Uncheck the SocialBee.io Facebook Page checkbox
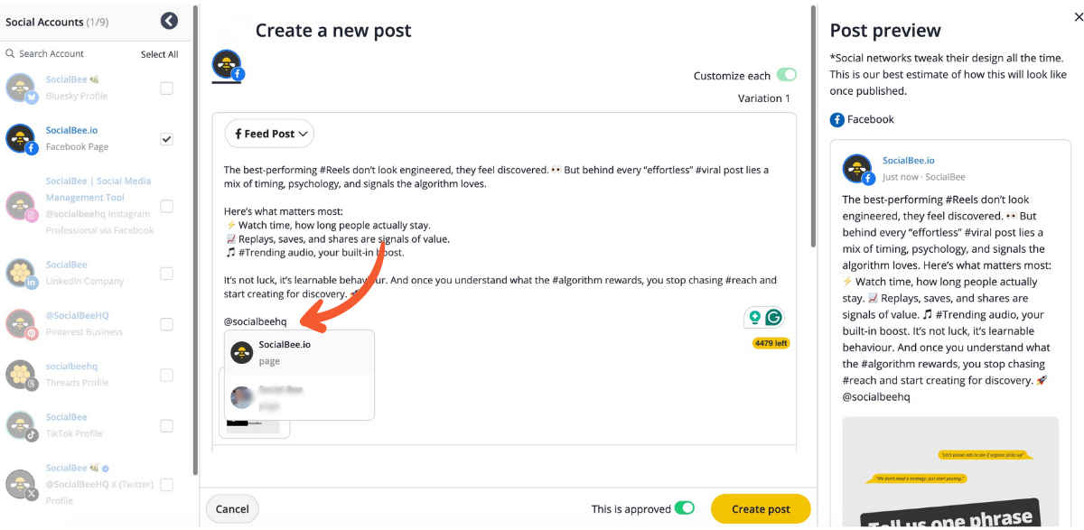The height and width of the screenshot is (530, 1084). 166,139
